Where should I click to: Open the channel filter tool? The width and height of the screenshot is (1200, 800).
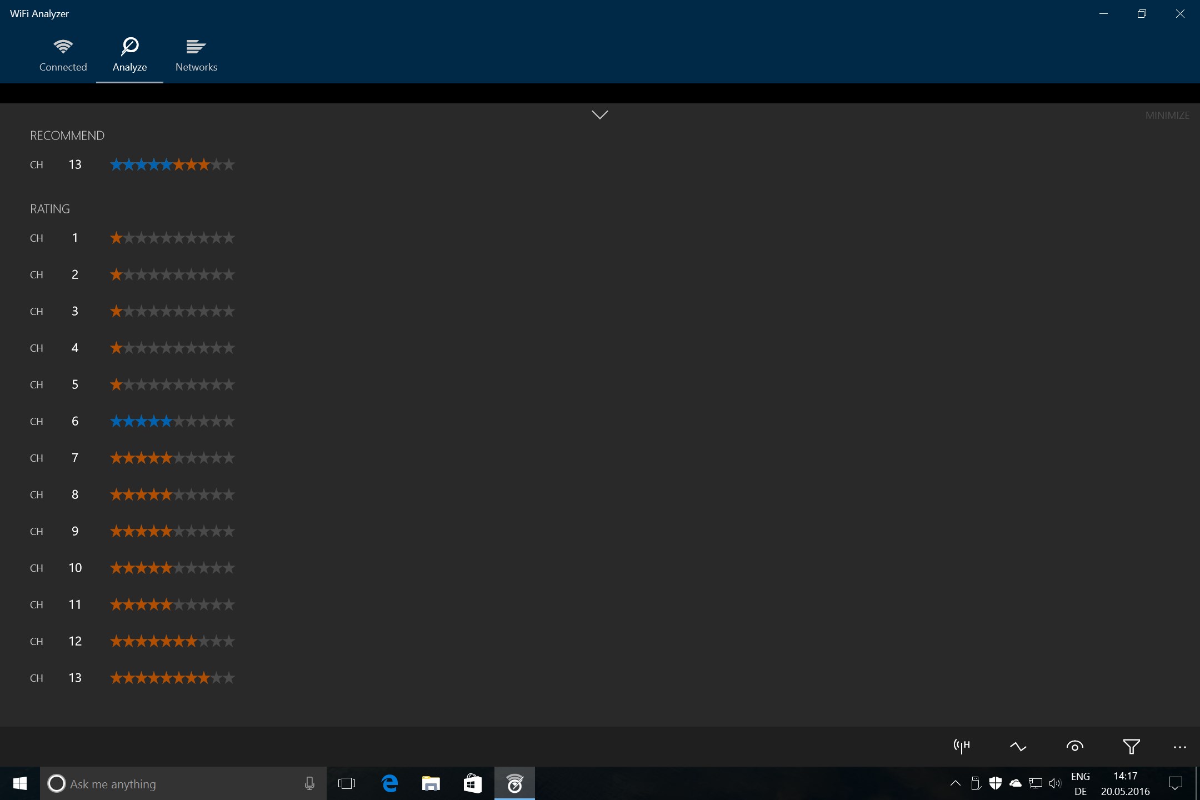coord(1132,746)
